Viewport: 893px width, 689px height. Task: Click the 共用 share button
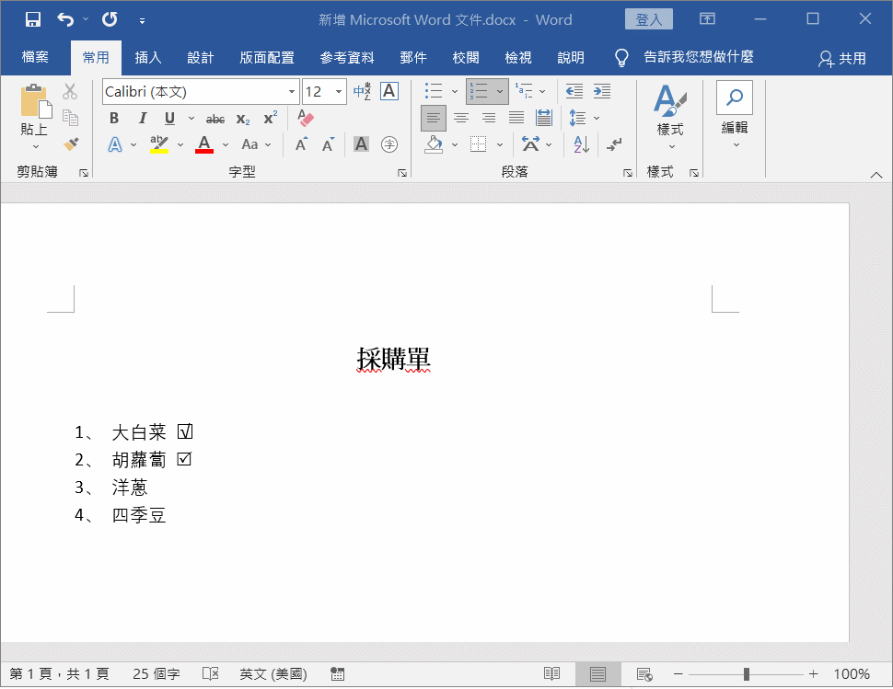coord(842,58)
